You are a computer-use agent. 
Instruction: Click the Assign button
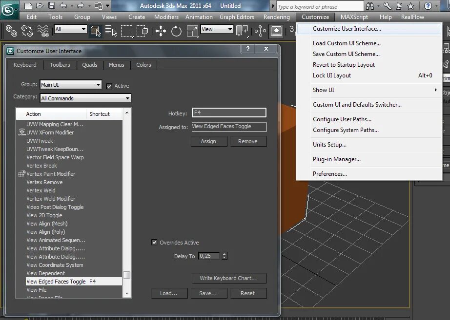click(208, 141)
